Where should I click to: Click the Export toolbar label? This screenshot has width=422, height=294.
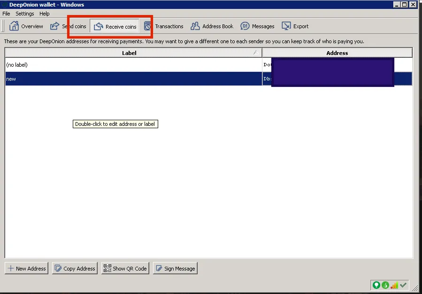coord(300,26)
